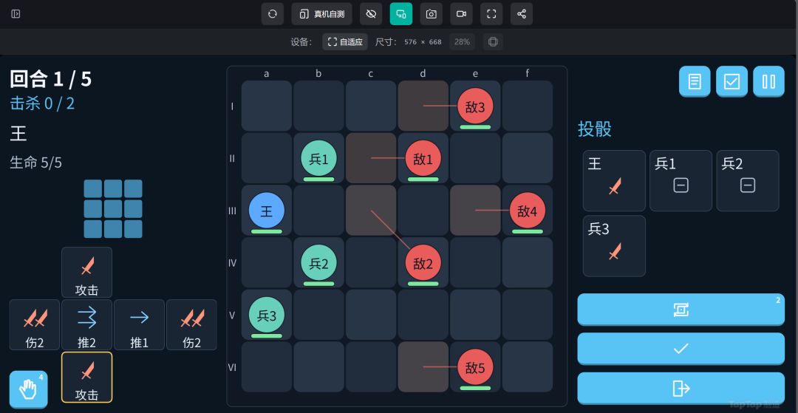Image resolution: width=798 pixels, height=413 pixels.
Task: Click the 28% zoom field
Action: pos(462,41)
